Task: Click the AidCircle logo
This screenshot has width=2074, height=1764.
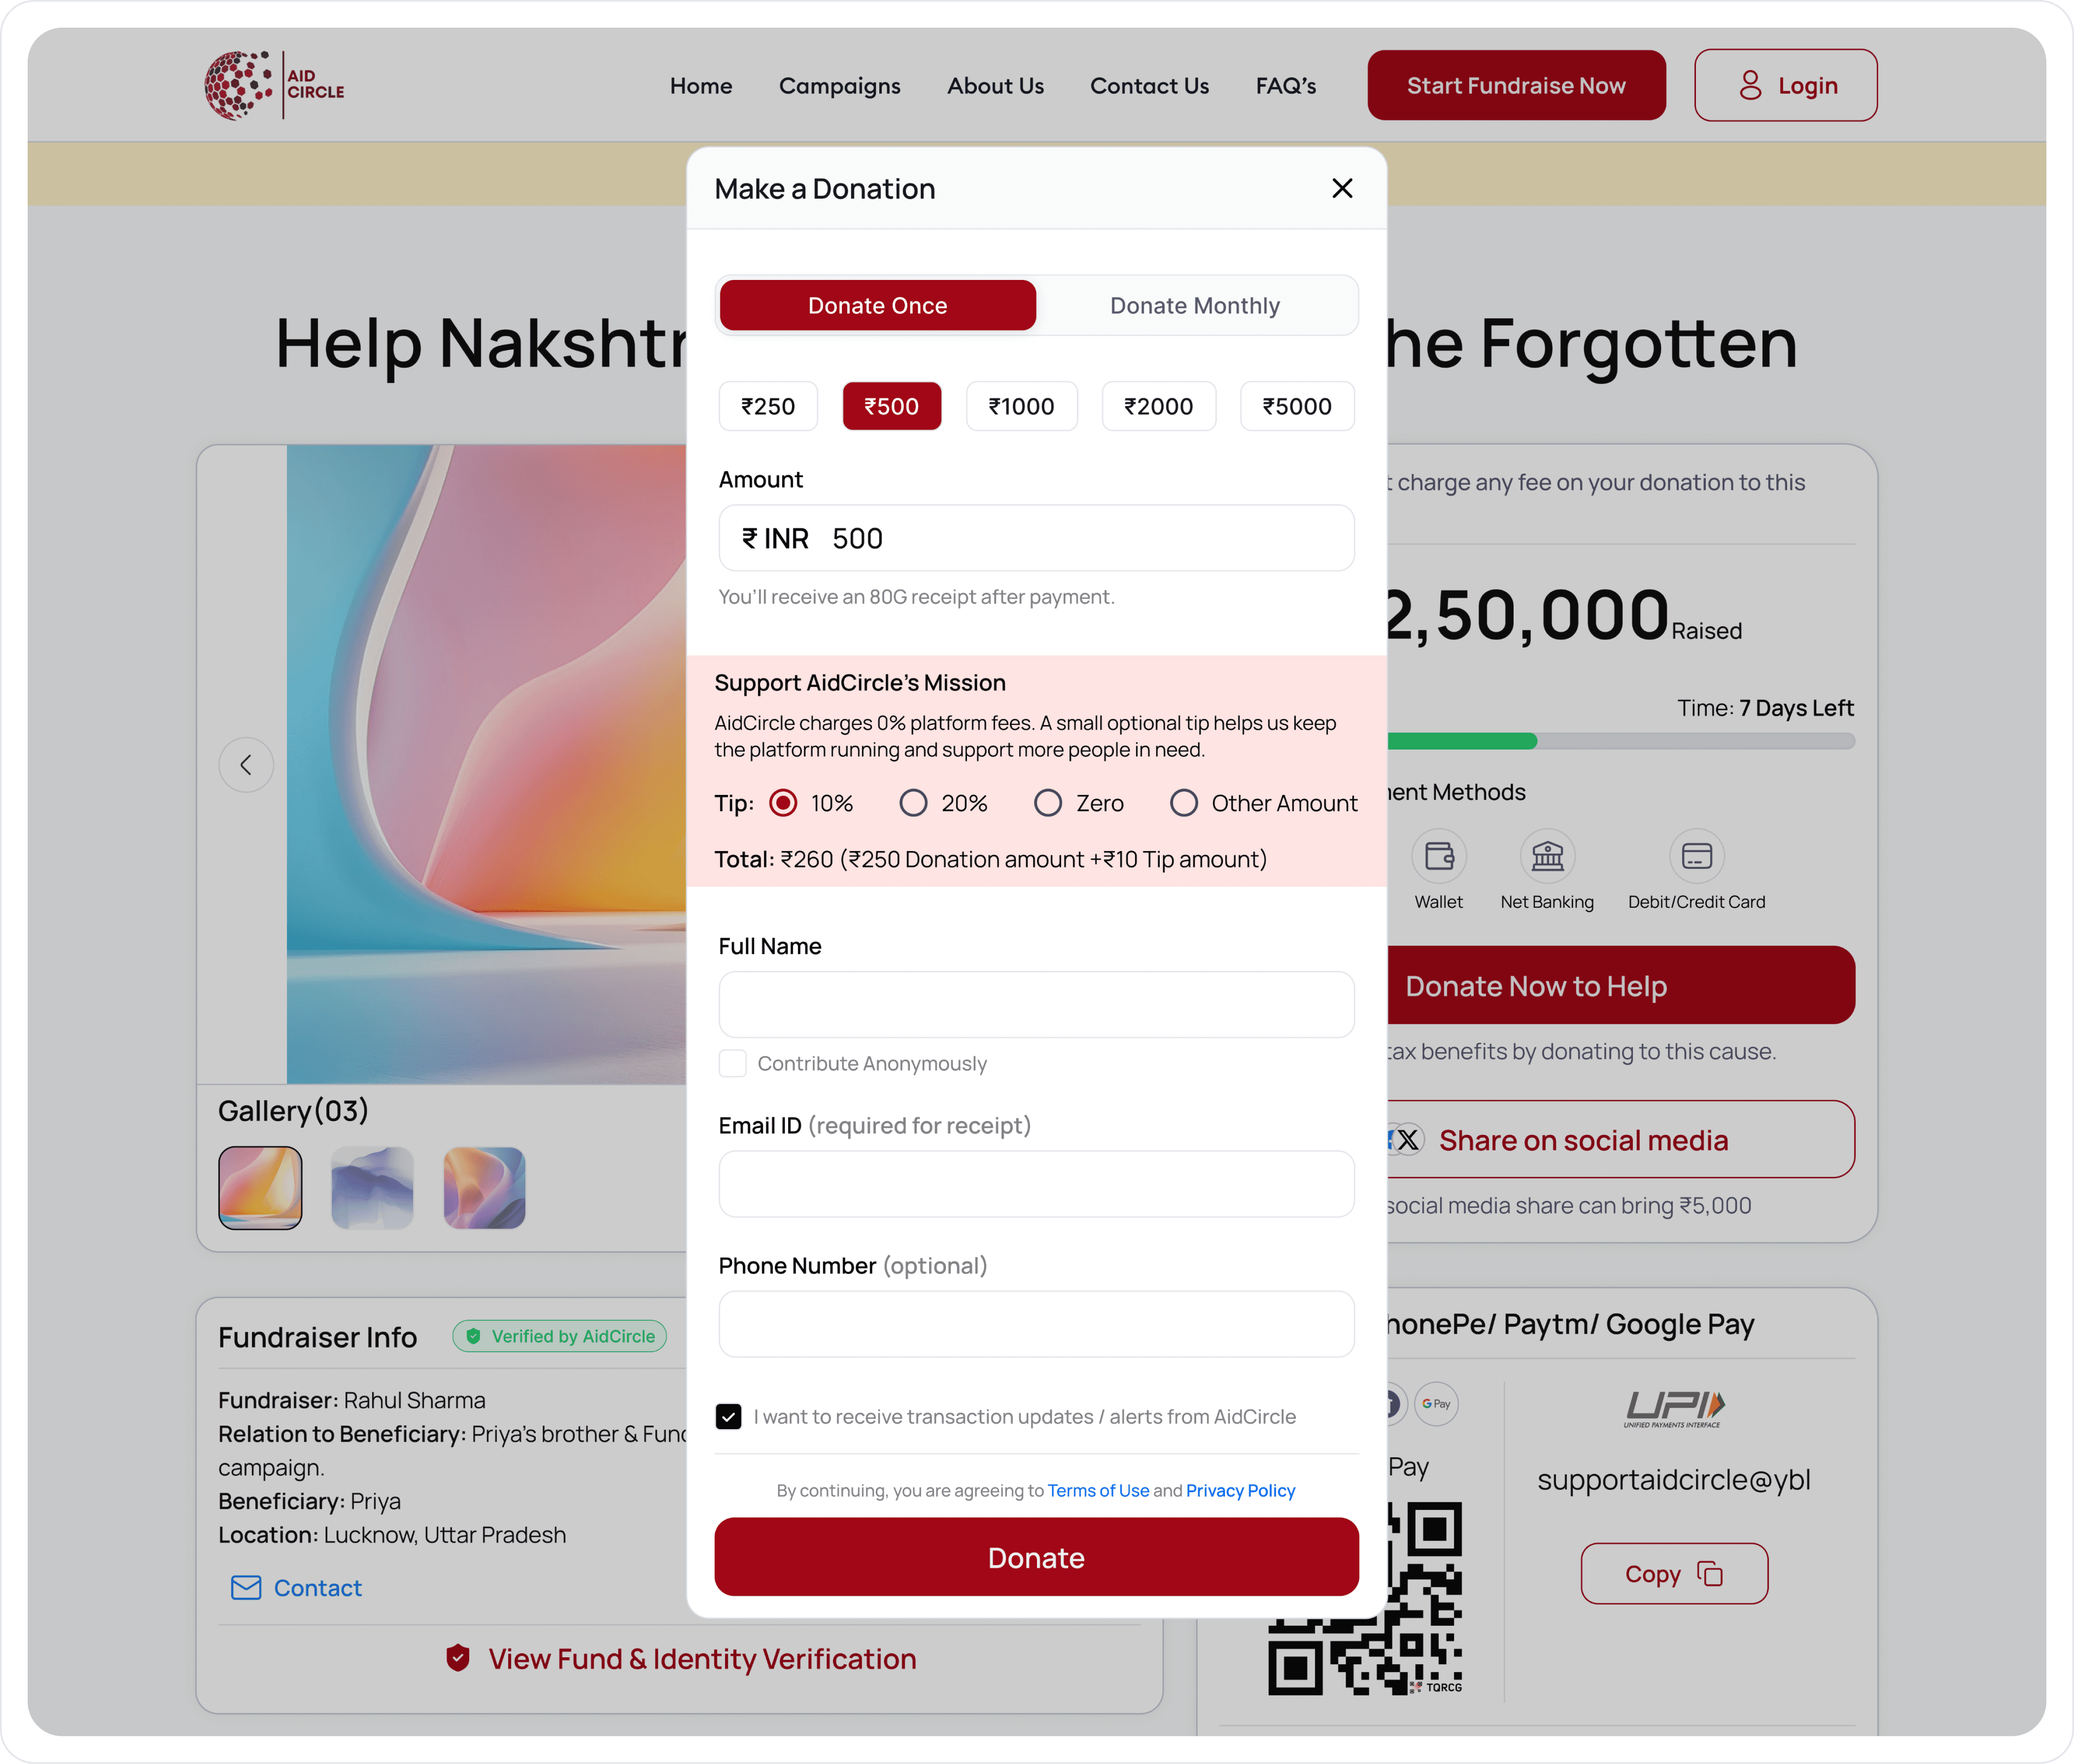Action: point(274,85)
